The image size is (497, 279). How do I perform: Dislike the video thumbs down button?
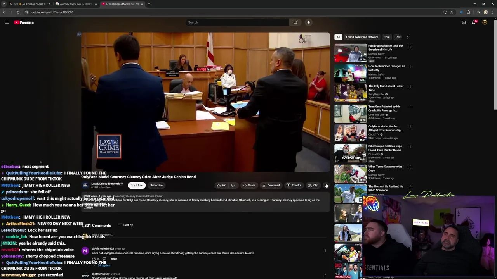tap(233, 185)
